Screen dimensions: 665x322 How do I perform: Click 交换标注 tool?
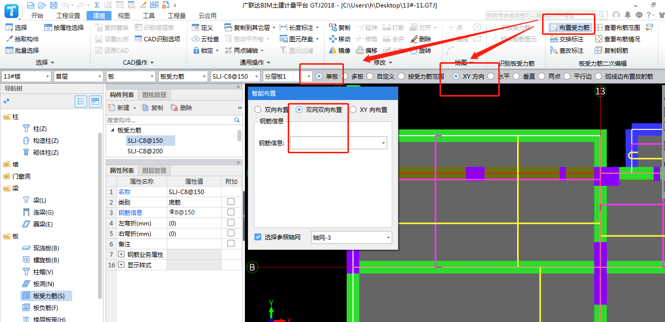[567, 39]
